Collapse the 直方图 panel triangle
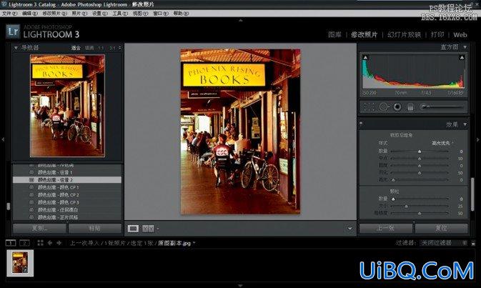Image resolution: width=481 pixels, height=288 pixels. point(465,47)
